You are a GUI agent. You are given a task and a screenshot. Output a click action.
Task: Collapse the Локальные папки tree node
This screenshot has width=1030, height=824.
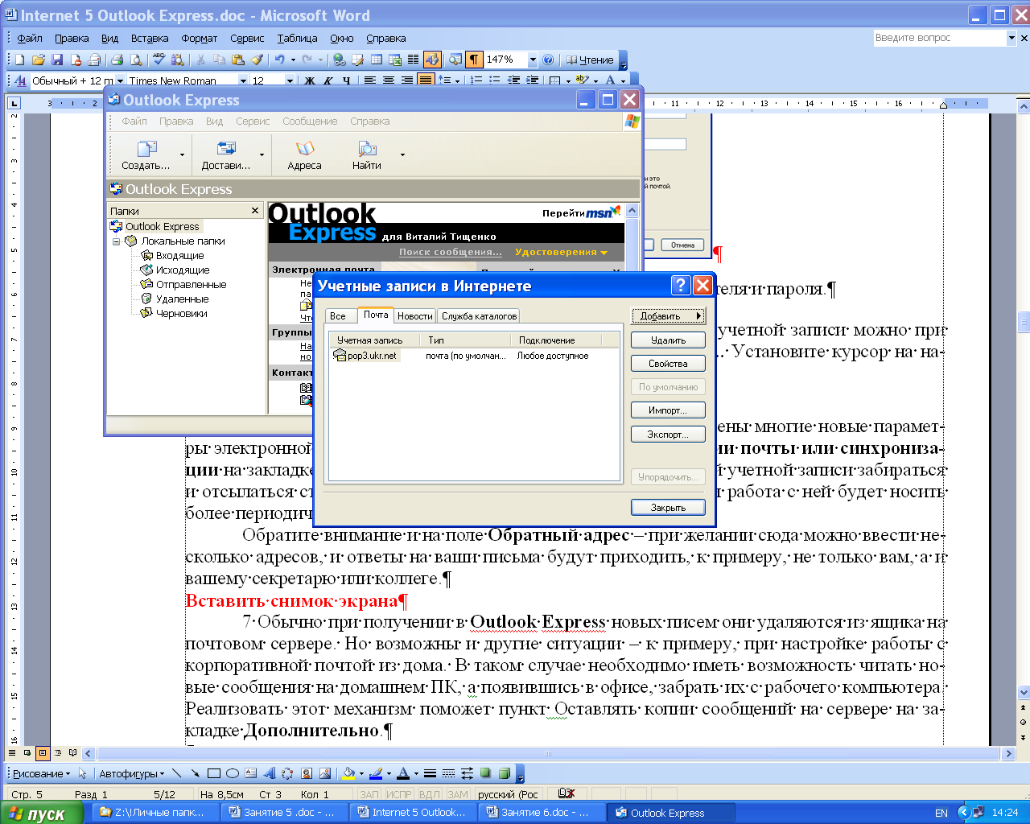[116, 241]
